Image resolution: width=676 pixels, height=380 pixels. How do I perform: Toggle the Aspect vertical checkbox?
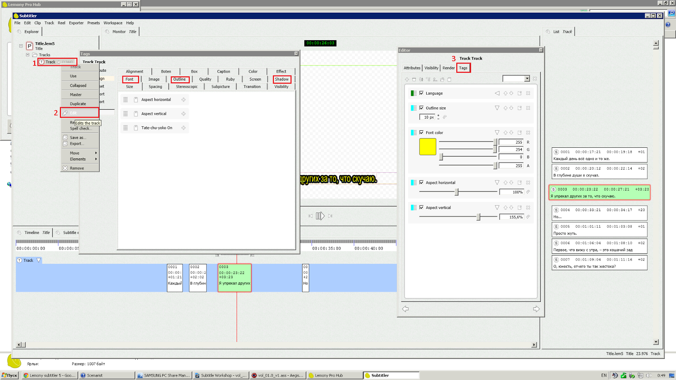[x=421, y=208]
